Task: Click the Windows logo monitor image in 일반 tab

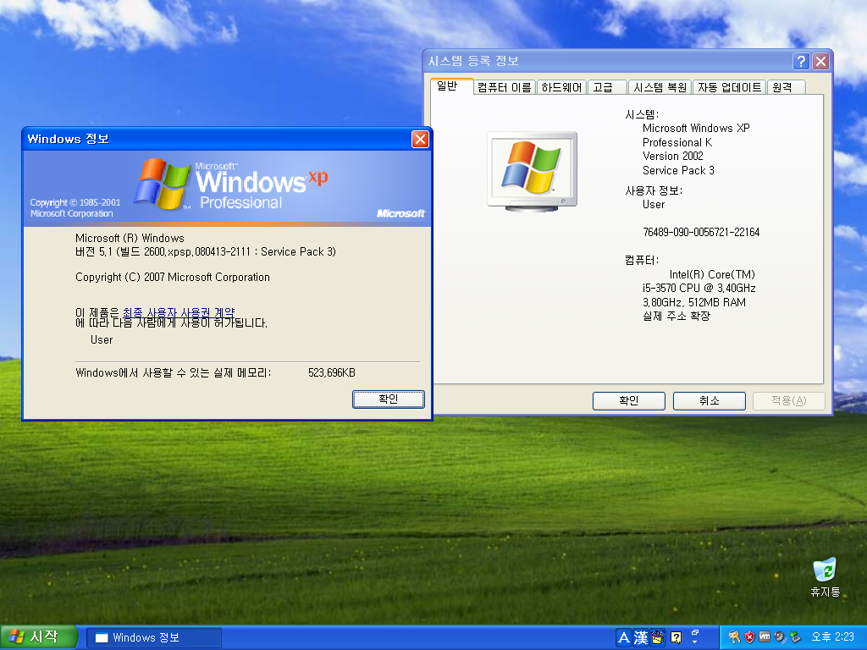Action: click(x=532, y=172)
